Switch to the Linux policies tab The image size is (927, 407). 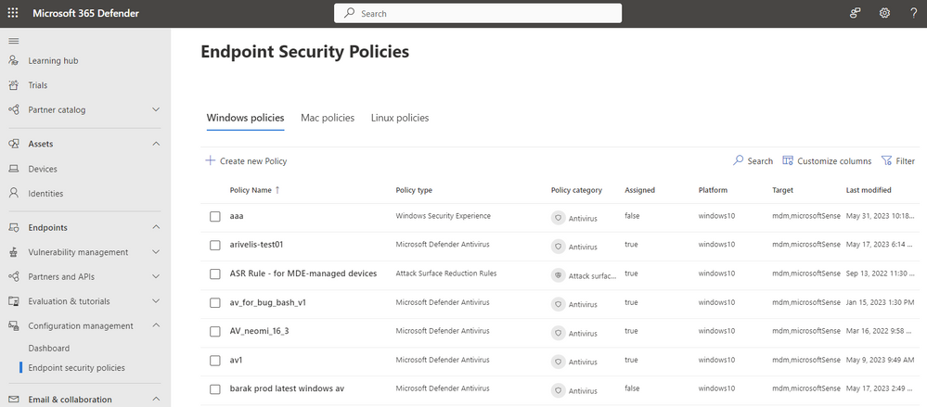(x=400, y=118)
